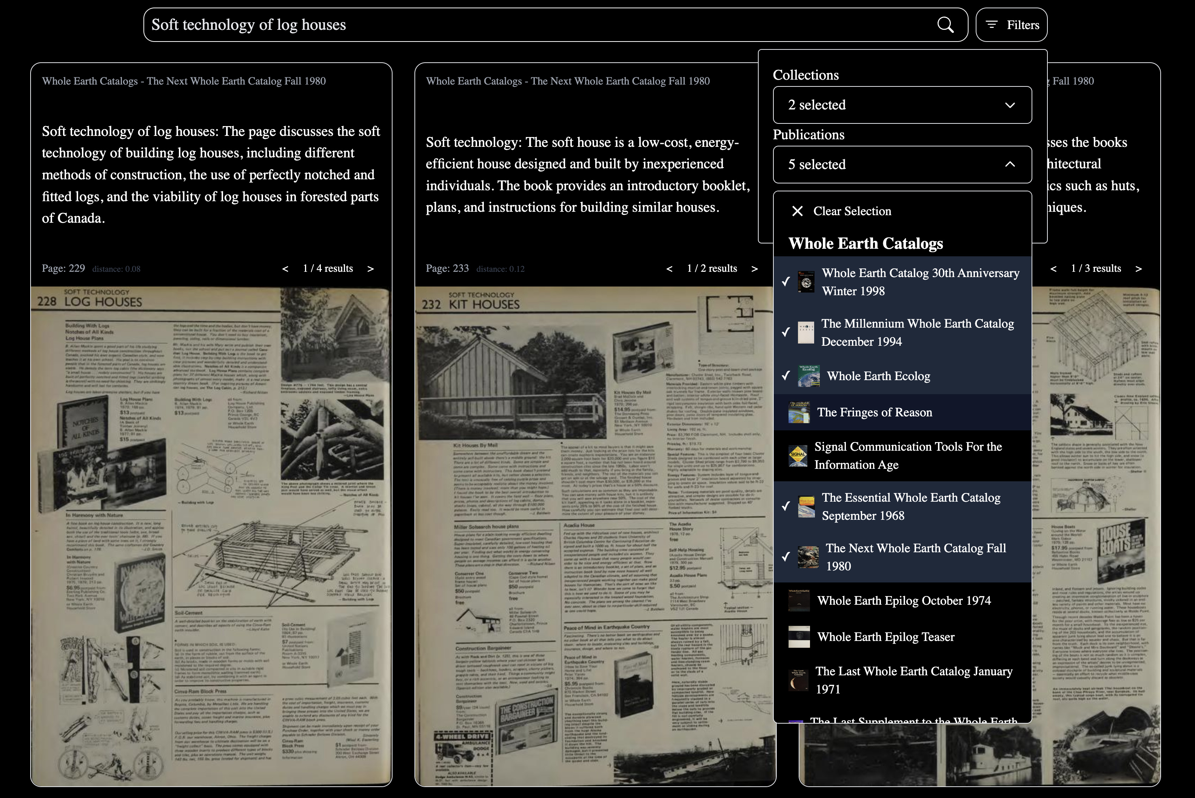
Task: Go to next result on page 229 card
Action: pos(370,269)
